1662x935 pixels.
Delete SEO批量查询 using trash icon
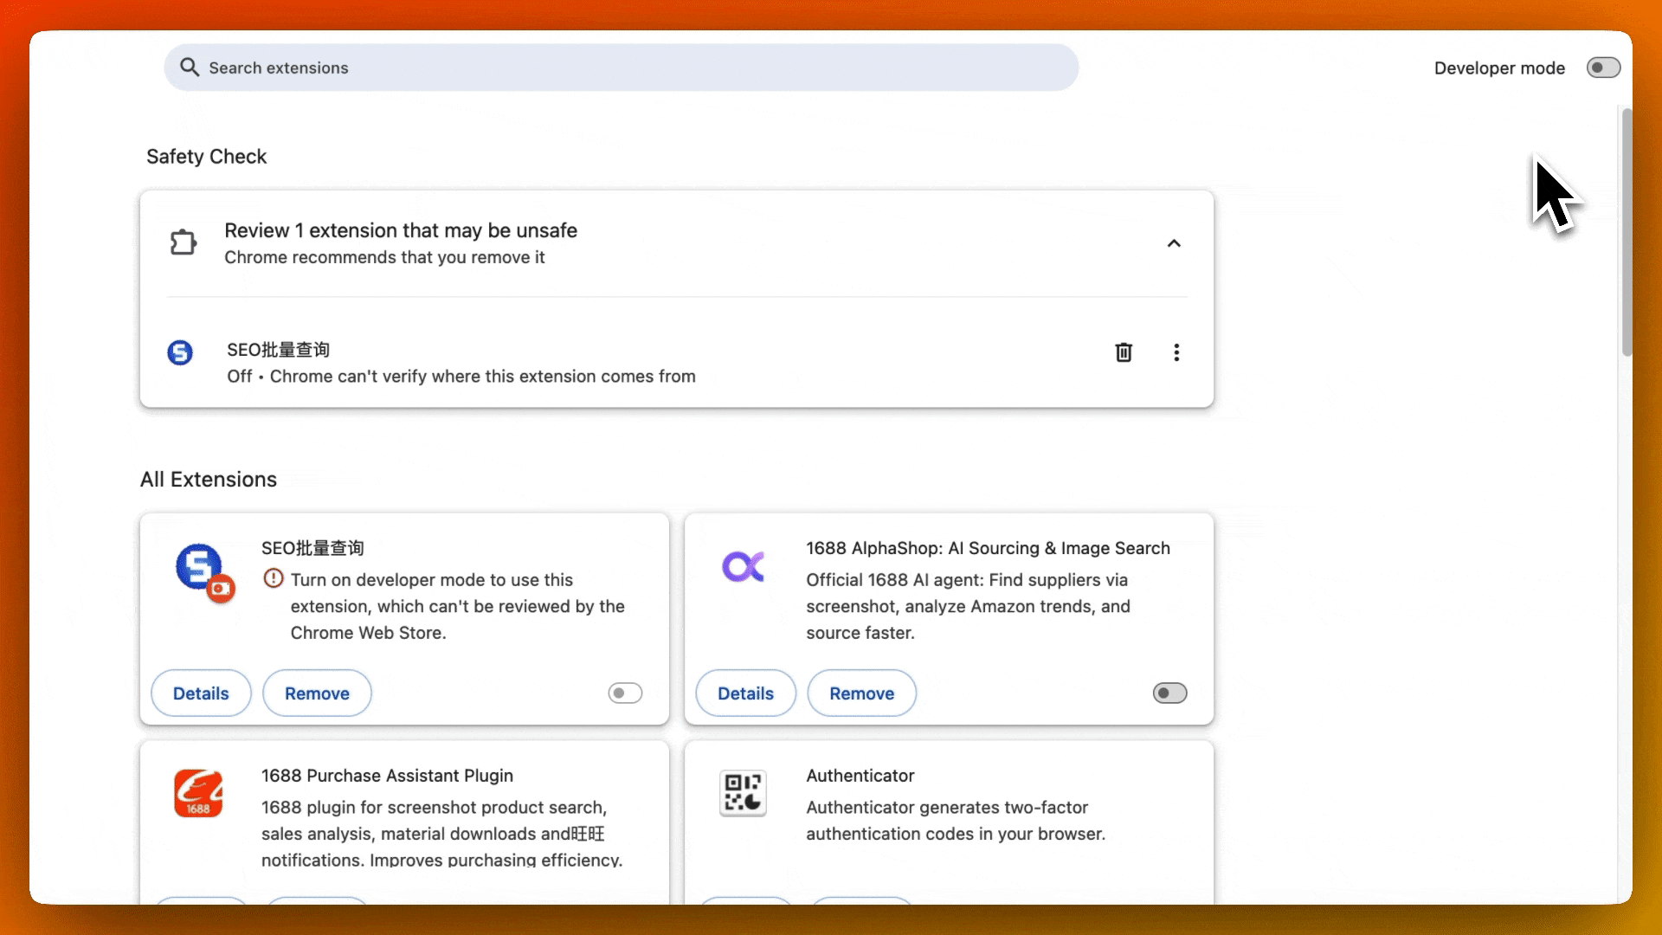[x=1124, y=352]
